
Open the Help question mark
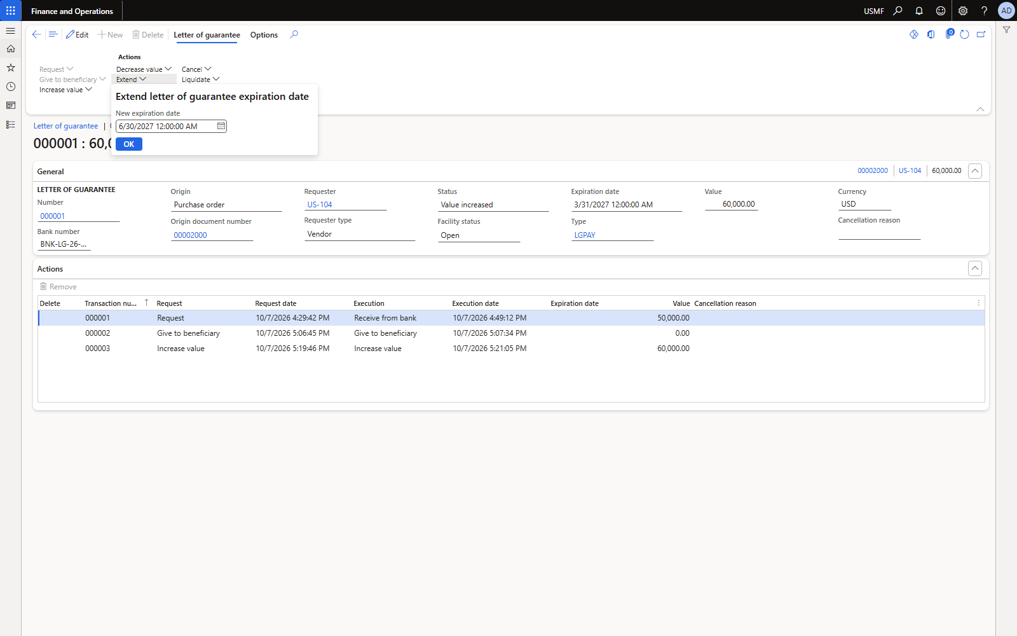(984, 11)
